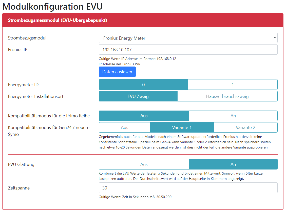This screenshot has width=287, height=212.
Task: Set Gen24 compatibility mode to Aus
Action: point(124,127)
